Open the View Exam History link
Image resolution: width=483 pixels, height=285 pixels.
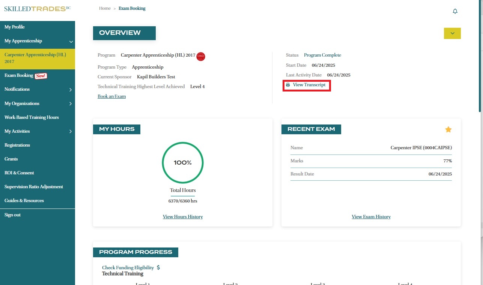click(371, 217)
